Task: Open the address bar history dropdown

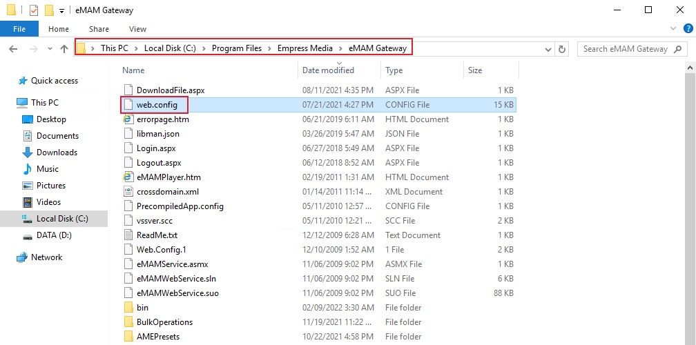Action: 549,49
